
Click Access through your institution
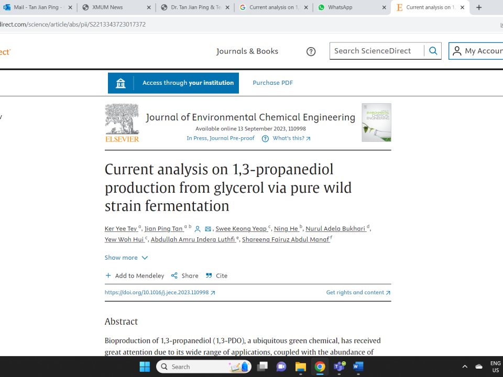(x=173, y=83)
